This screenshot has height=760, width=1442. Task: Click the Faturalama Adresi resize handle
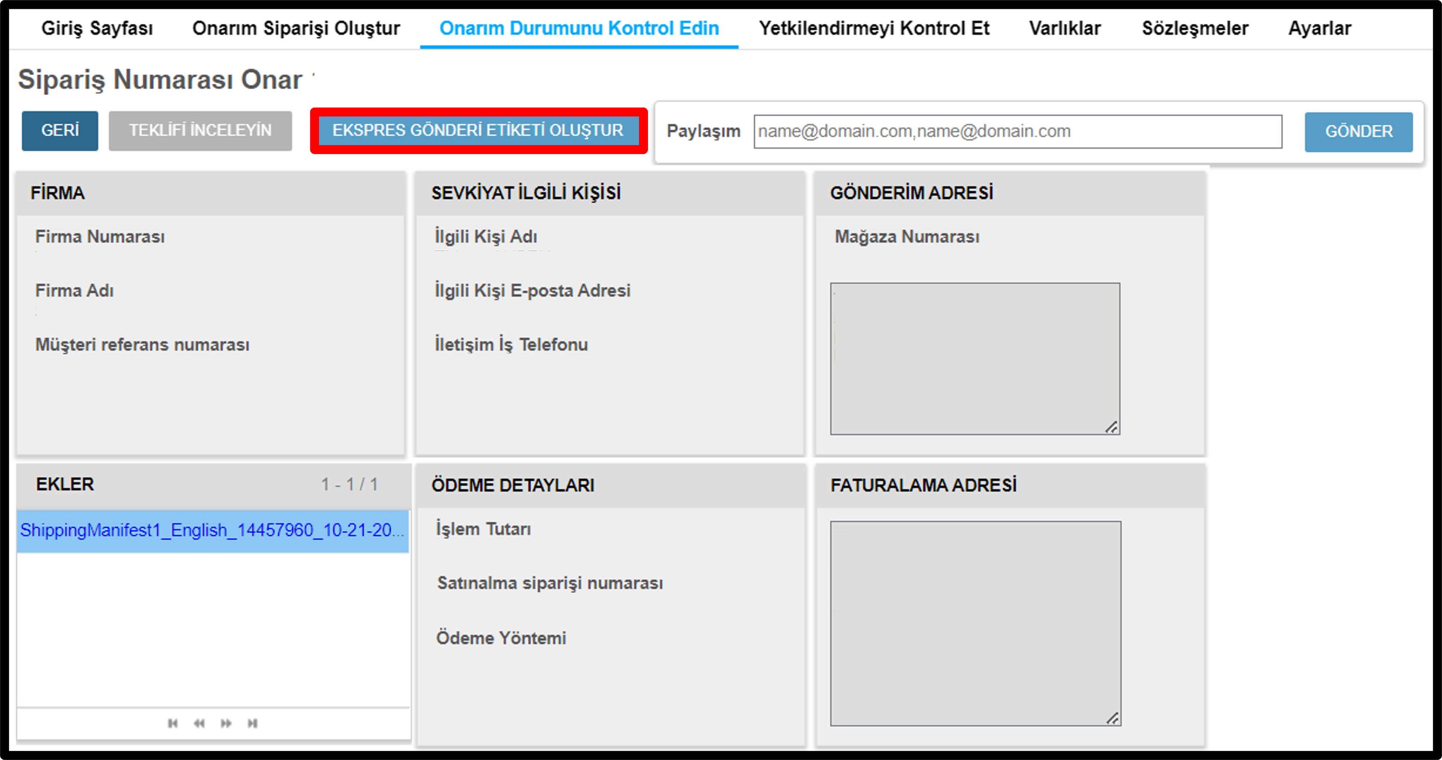1113,719
